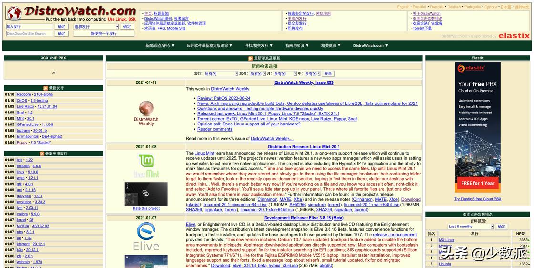Open the Elive release announcement link
This screenshot has height=268, width=534.
(395, 235)
